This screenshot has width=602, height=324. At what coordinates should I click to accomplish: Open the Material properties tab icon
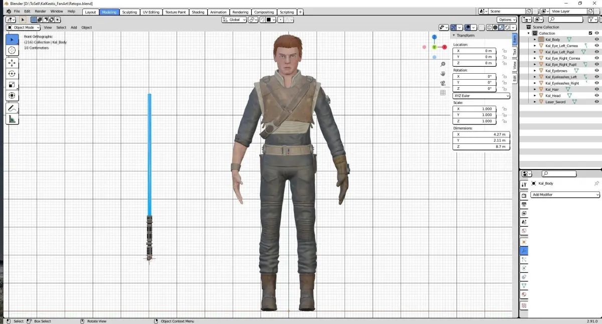tap(524, 294)
